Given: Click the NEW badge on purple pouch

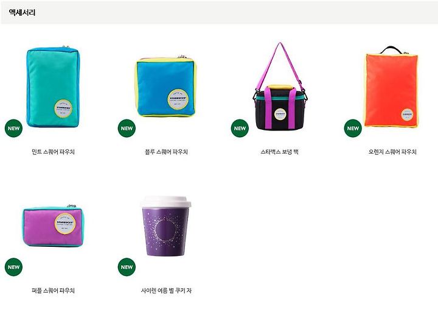Looking at the screenshot, I should point(13,267).
